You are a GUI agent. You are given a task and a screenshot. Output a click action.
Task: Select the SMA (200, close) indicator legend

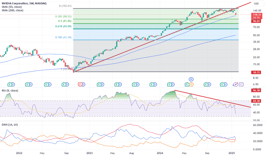click(13, 10)
